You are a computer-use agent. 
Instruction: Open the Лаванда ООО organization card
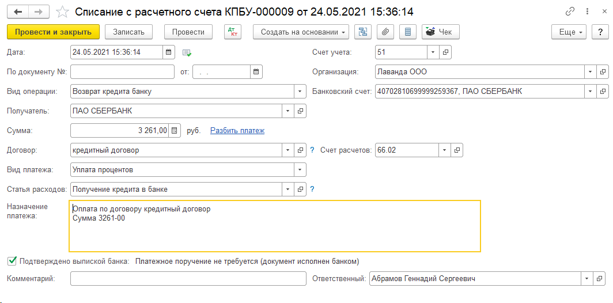click(603, 72)
